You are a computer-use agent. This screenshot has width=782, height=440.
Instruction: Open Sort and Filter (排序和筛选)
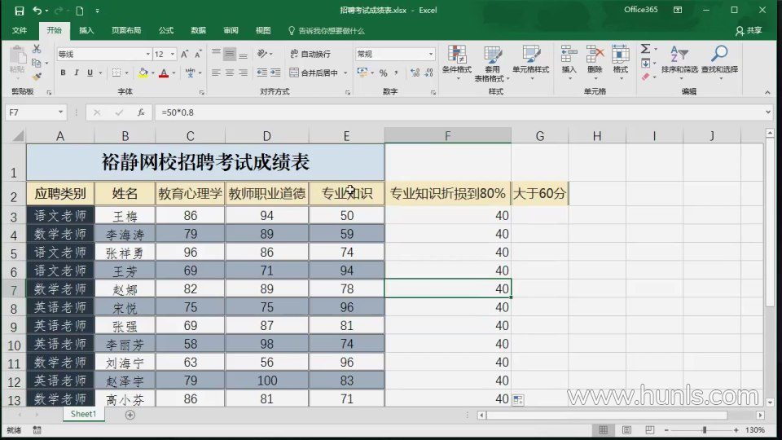tap(679, 60)
